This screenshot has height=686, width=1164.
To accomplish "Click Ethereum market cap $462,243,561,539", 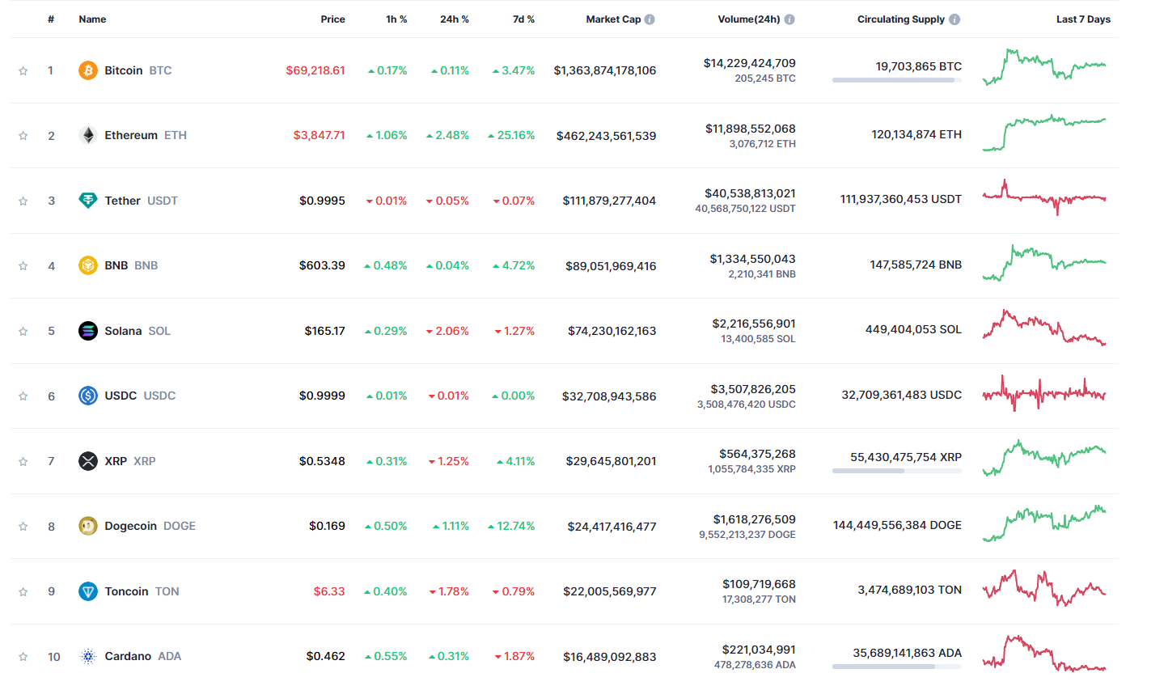I will click(x=606, y=136).
